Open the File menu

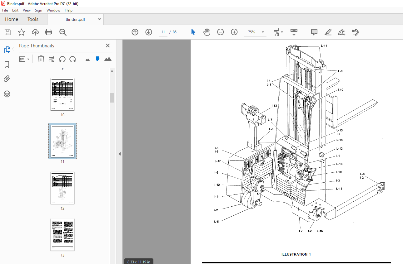5,10
